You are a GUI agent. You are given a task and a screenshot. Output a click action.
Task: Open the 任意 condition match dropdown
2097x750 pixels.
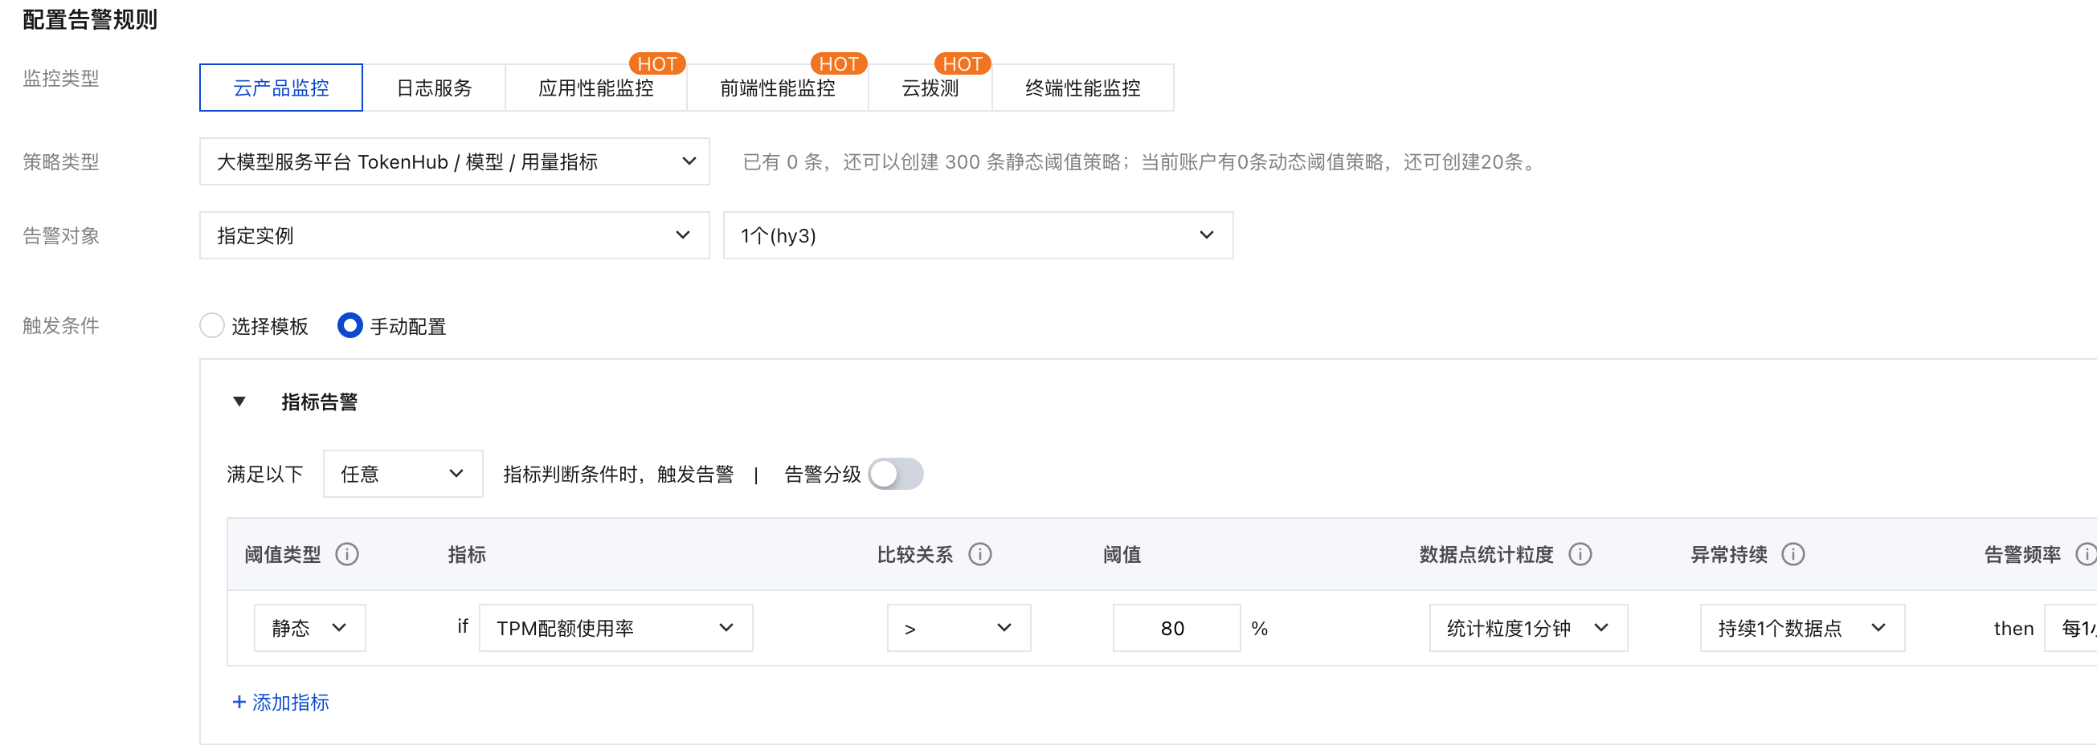(x=403, y=475)
